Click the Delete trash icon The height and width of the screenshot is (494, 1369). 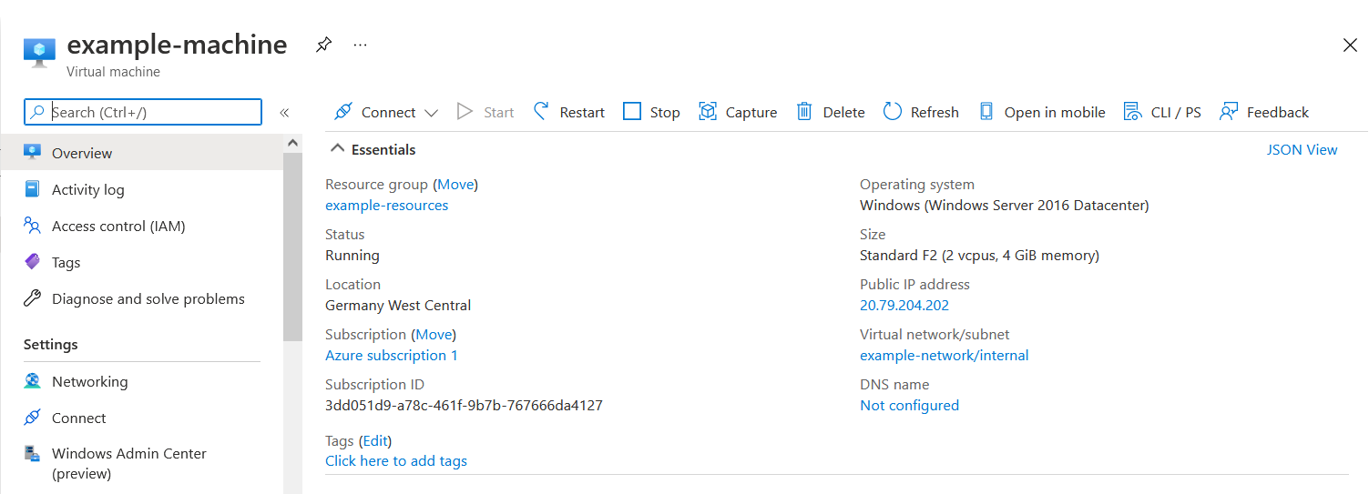pyautogui.click(x=804, y=112)
